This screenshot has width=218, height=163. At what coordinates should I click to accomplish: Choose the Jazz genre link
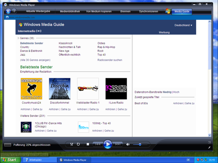(x=23, y=55)
